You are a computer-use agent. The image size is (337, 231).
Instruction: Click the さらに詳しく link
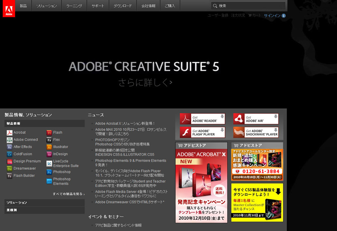point(145,82)
